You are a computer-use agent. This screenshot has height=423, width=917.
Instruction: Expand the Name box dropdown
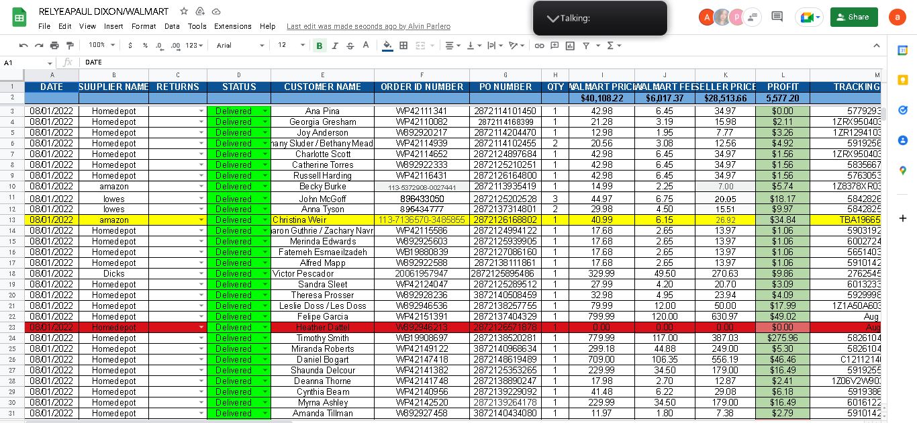click(49, 62)
